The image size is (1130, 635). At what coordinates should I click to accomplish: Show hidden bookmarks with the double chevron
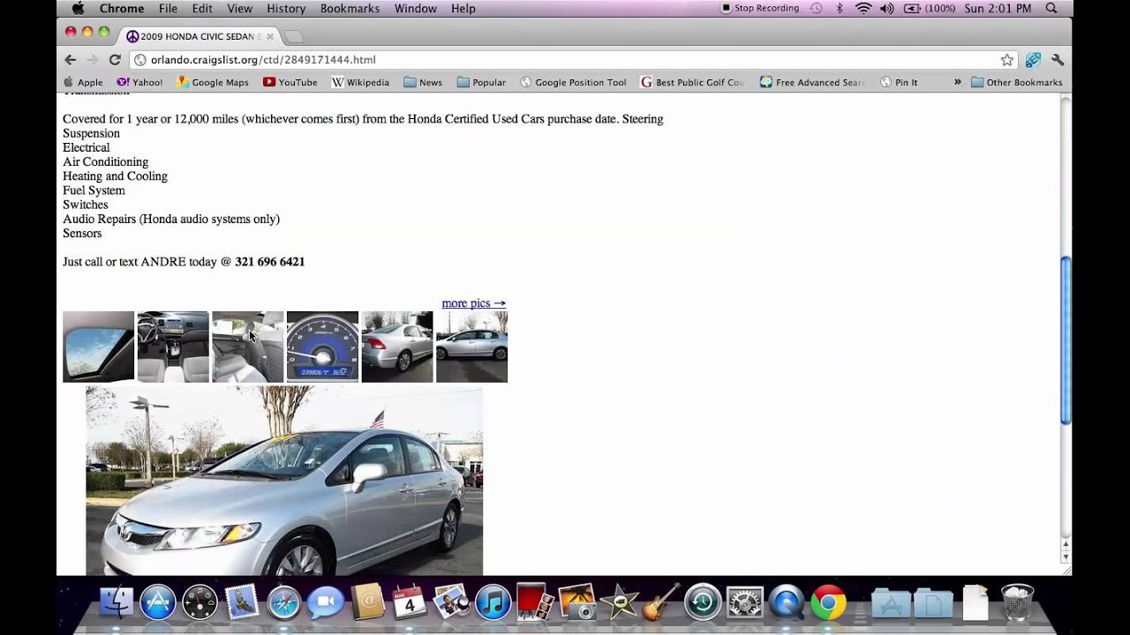[x=957, y=82]
